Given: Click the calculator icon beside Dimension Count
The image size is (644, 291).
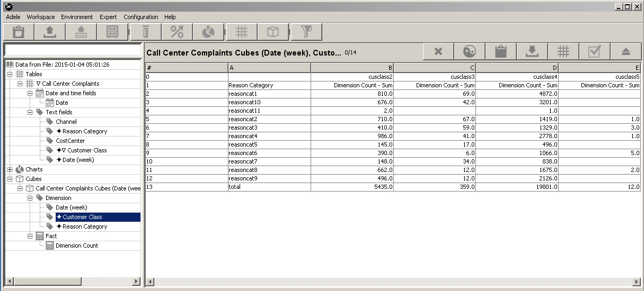Looking at the screenshot, I should [50, 245].
